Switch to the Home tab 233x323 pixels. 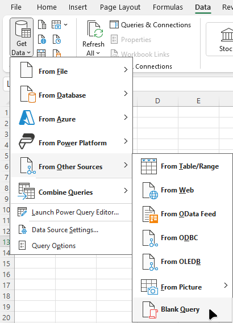47,7
